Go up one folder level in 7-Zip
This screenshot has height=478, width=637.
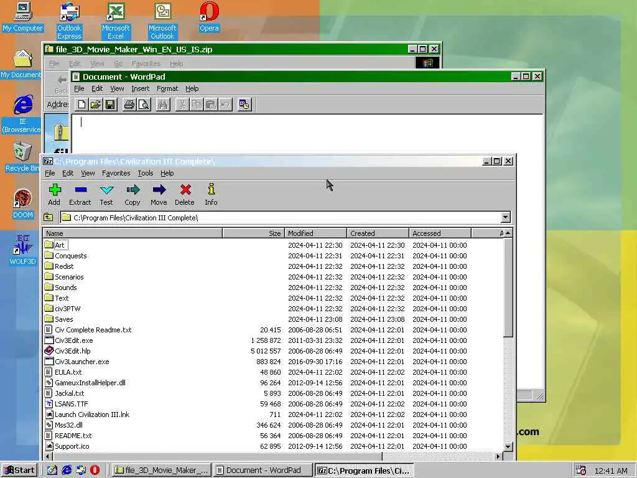tap(49, 217)
